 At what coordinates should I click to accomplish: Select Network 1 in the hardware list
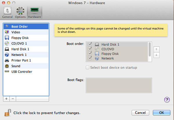point(19,55)
